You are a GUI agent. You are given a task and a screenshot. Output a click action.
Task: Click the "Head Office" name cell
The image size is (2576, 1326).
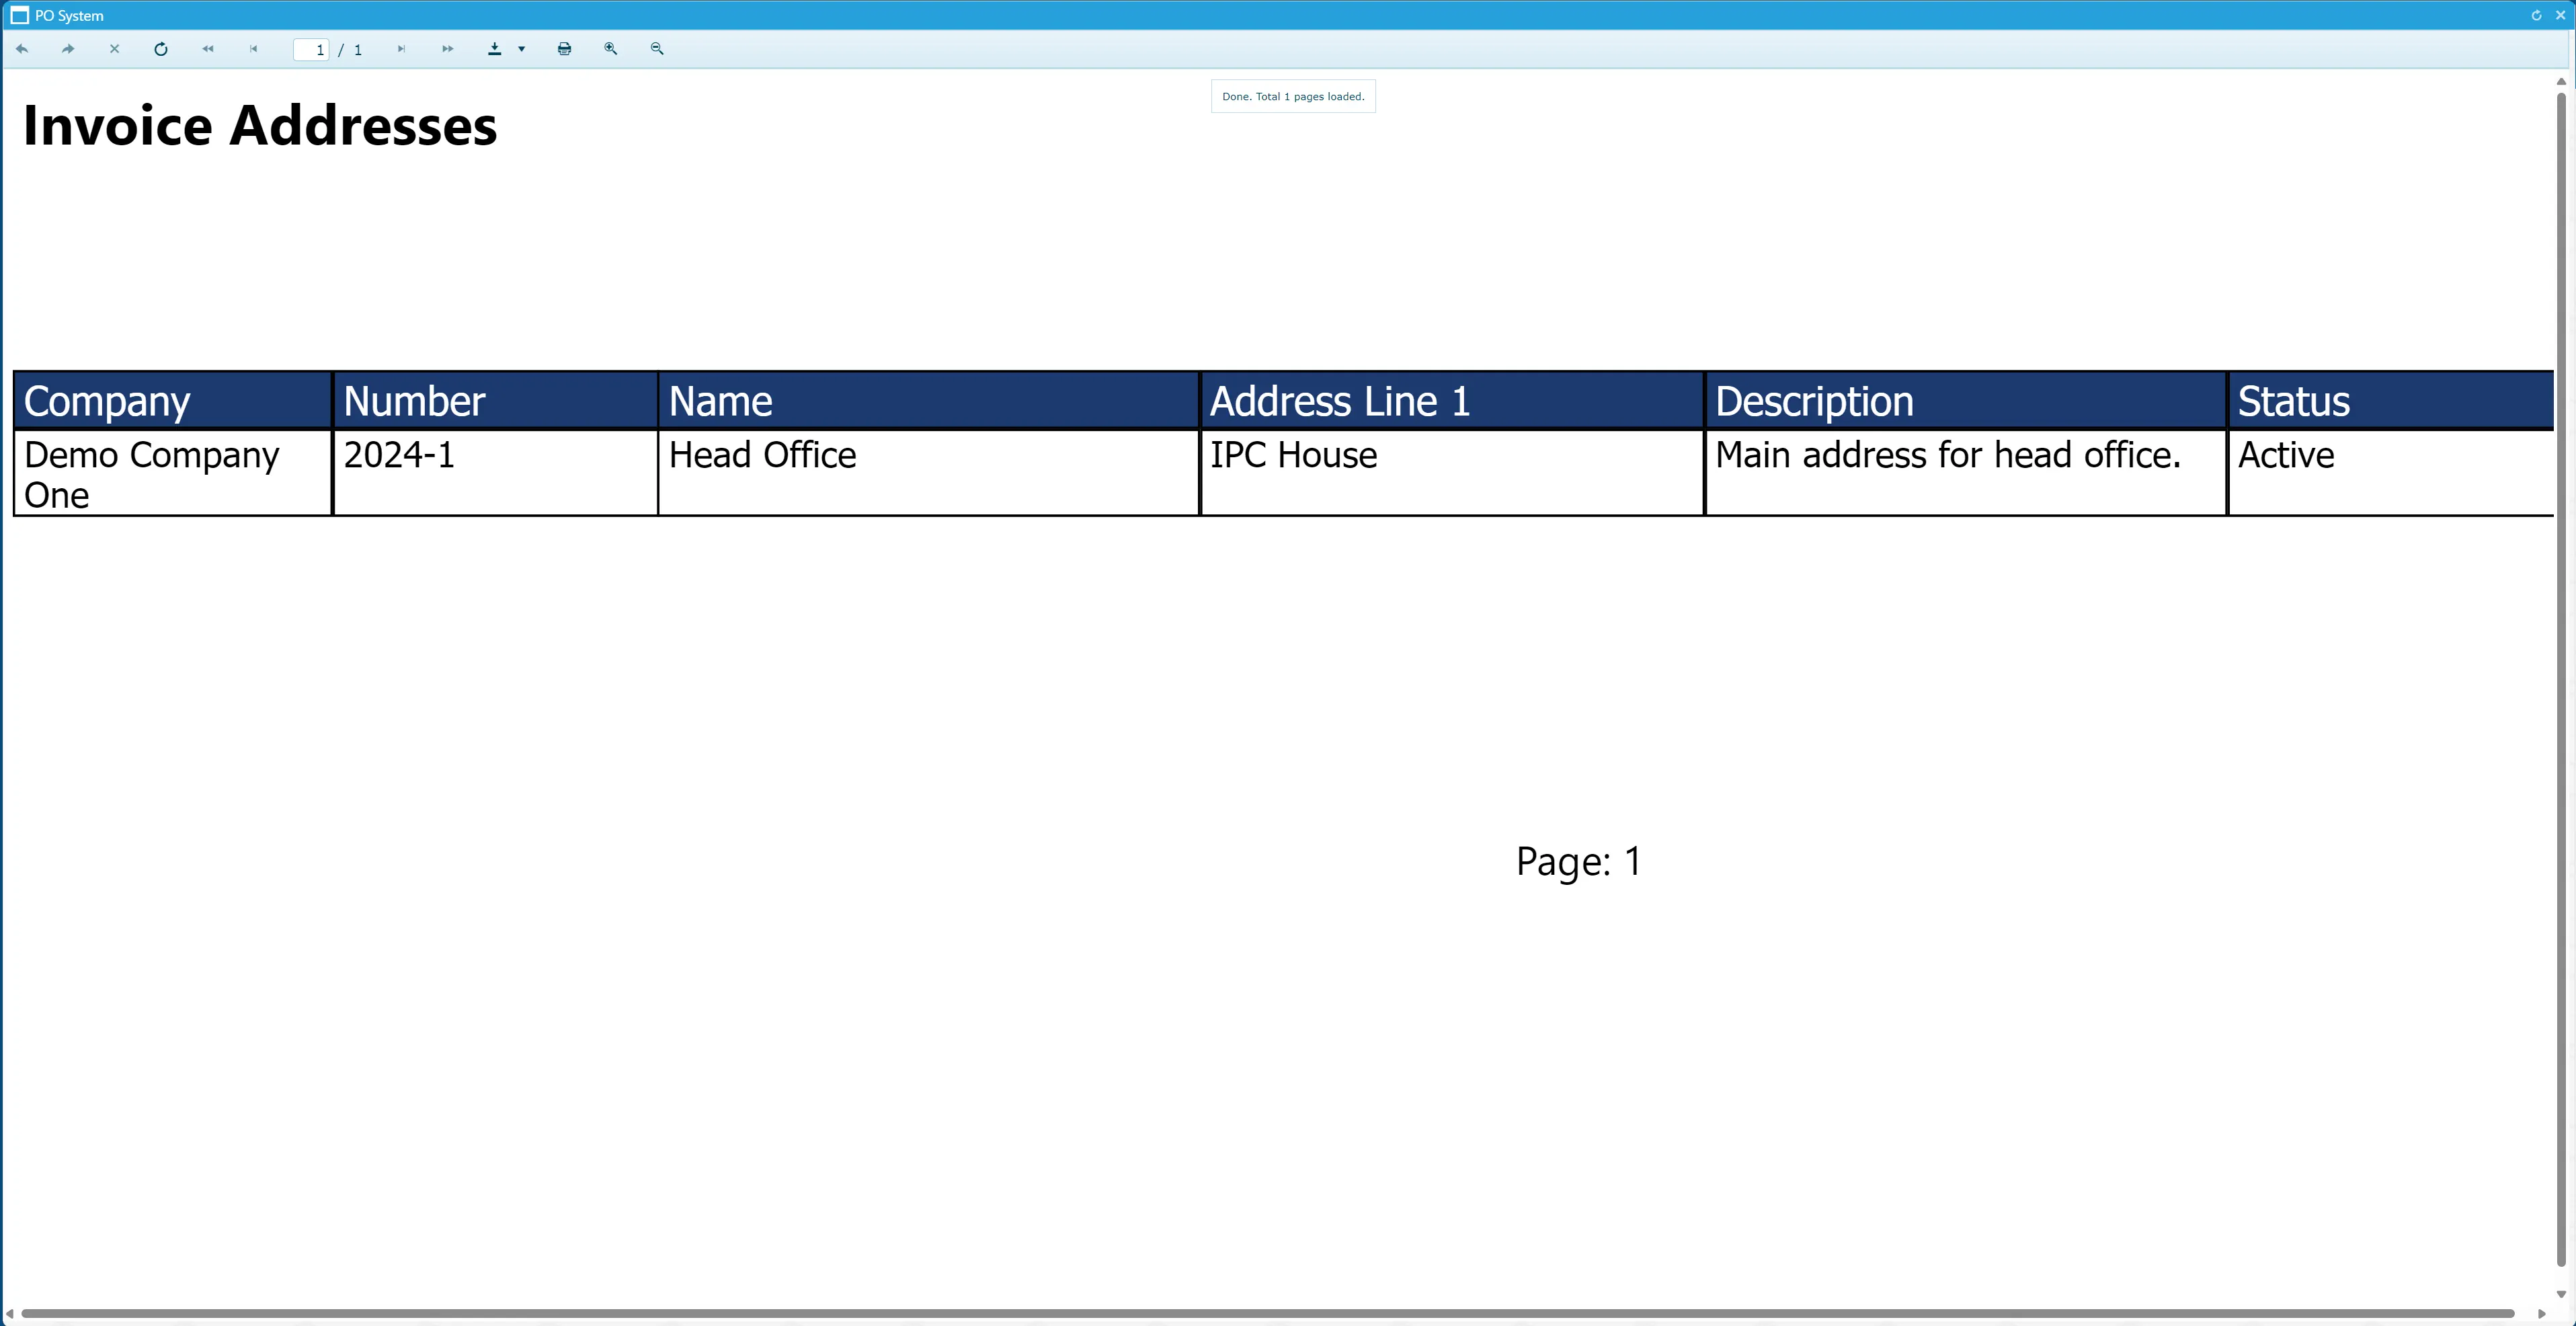pos(929,474)
